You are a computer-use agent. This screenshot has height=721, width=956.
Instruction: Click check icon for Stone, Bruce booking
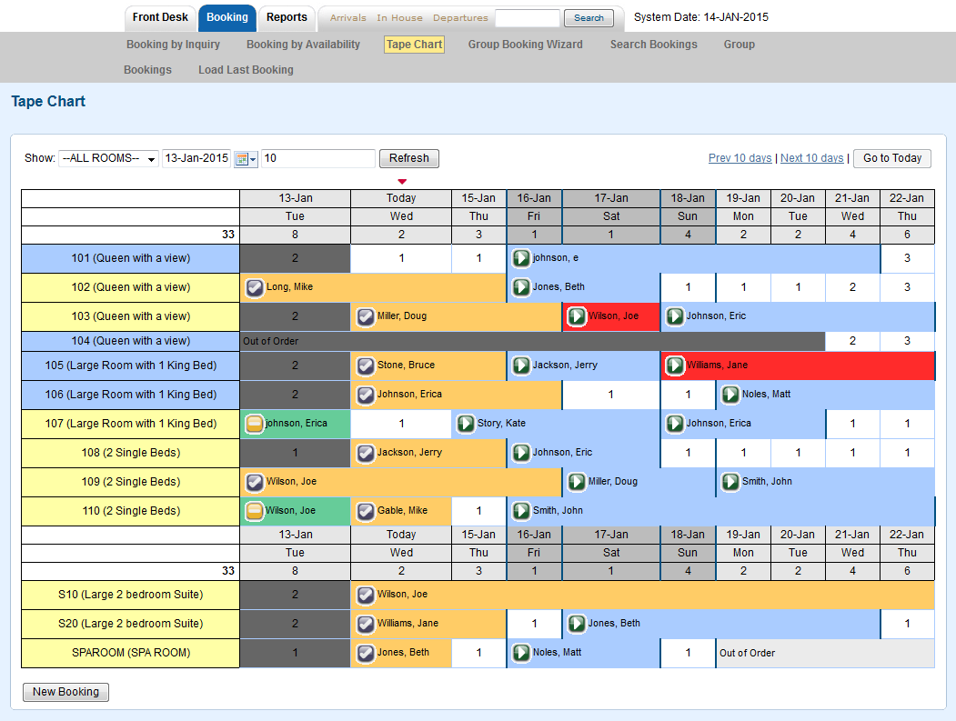click(366, 366)
